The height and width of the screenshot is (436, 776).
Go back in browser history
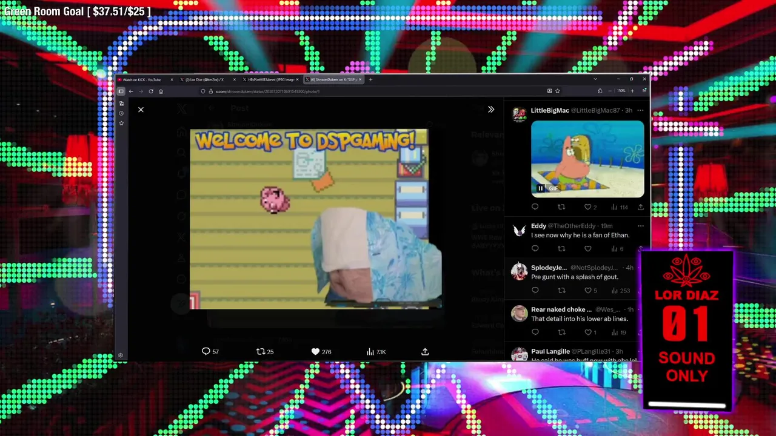click(x=130, y=91)
